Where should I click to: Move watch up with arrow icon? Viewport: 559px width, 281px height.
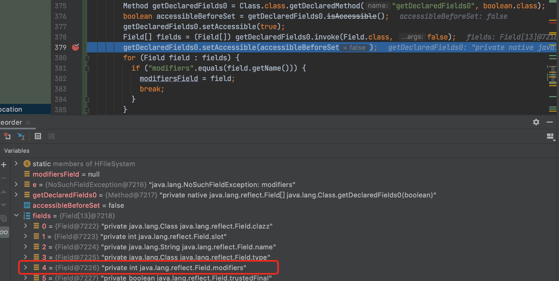(x=4, y=192)
